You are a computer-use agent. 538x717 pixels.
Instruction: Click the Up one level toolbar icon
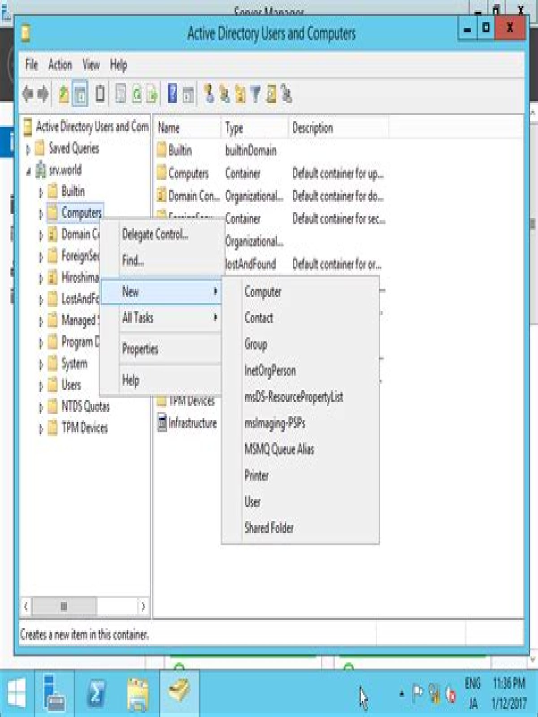64,94
